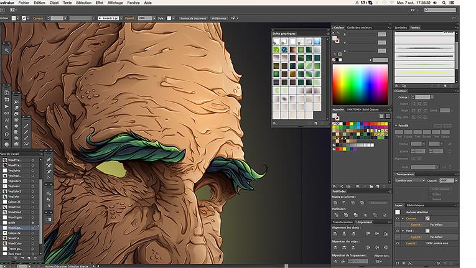Click the Format de document button
476x268 pixels.
click(192, 19)
